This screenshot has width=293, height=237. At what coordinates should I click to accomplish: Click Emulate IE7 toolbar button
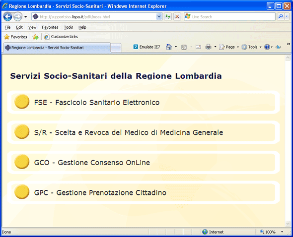146,47
